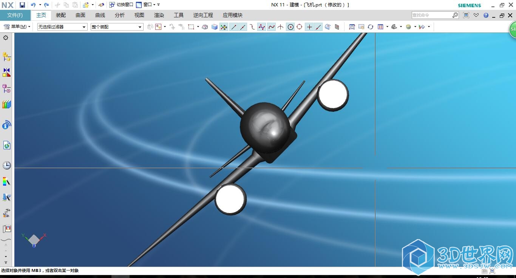Image resolution: width=516 pixels, height=278 pixels.
Task: Expand the undo history dropdown arrow
Action: (40, 5)
